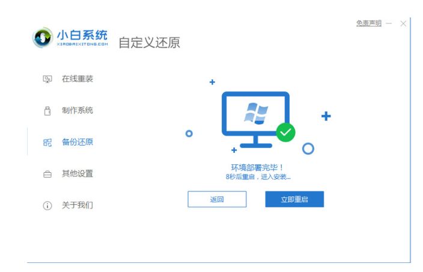Click the 其他设置 toolbox icon

tap(47, 175)
